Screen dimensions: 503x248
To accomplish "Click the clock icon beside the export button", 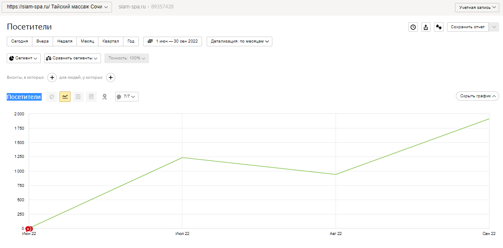I will click(413, 27).
